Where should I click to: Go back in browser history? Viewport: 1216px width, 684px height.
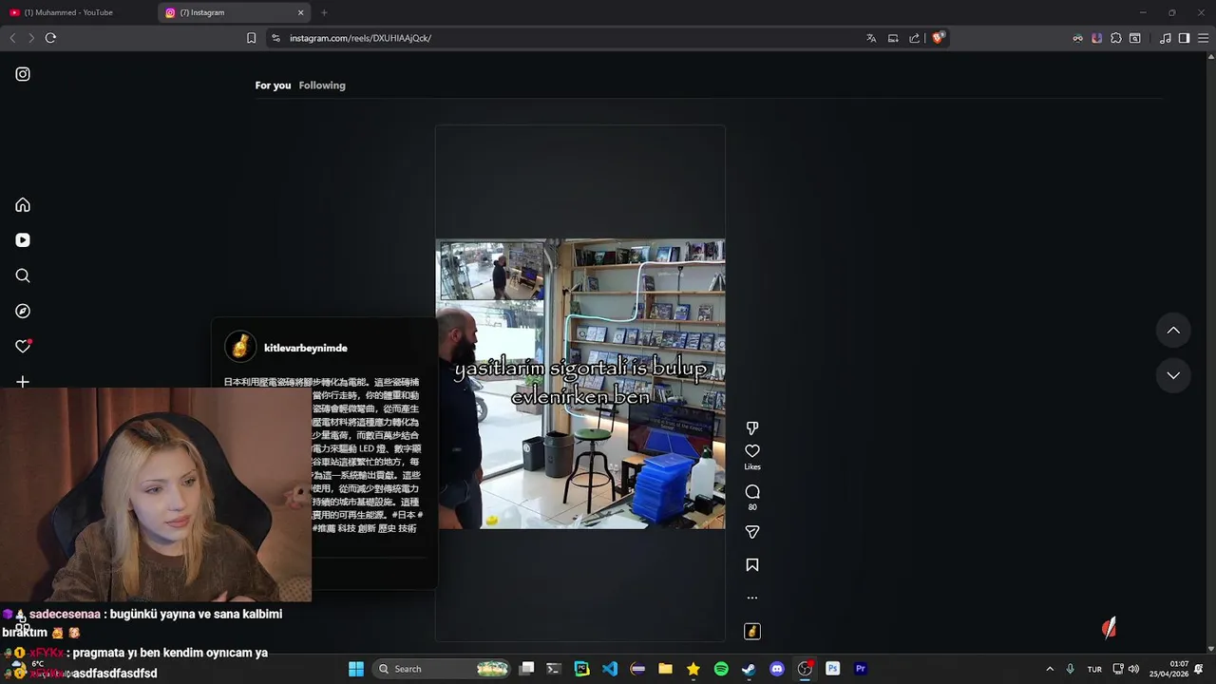[12, 38]
